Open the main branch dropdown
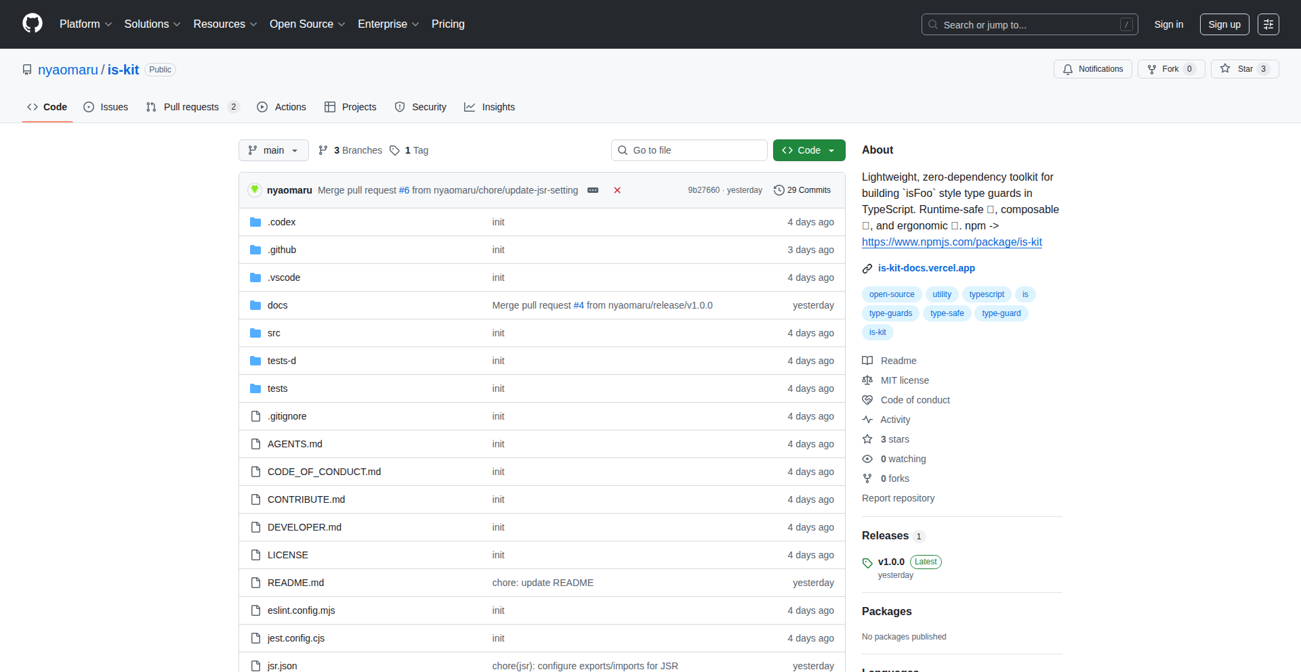1301x672 pixels. 273,150
